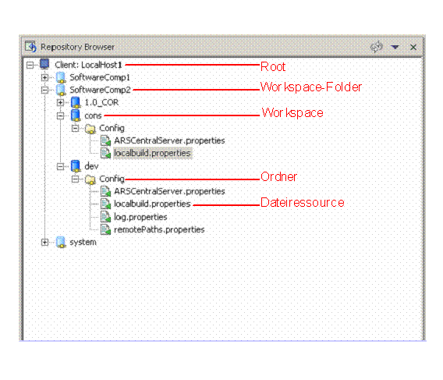Viewport: 443px width, 380px height.
Task: Click the Repository Browser tab icon
Action: pos(30,47)
